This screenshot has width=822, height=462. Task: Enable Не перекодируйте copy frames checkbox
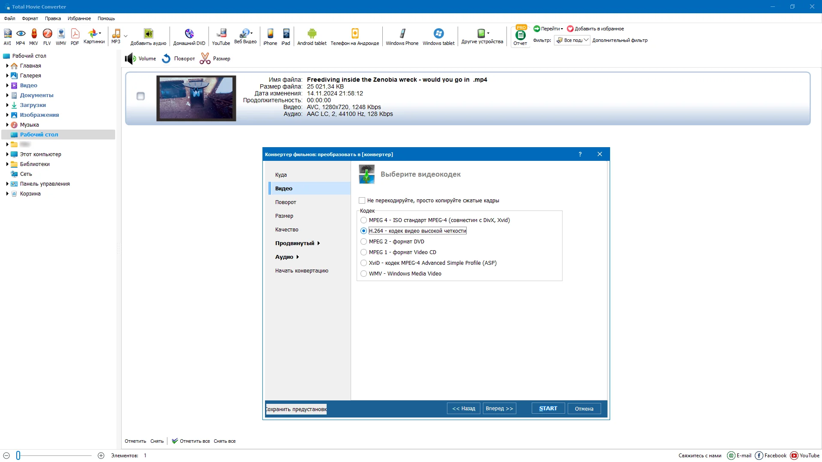(362, 200)
